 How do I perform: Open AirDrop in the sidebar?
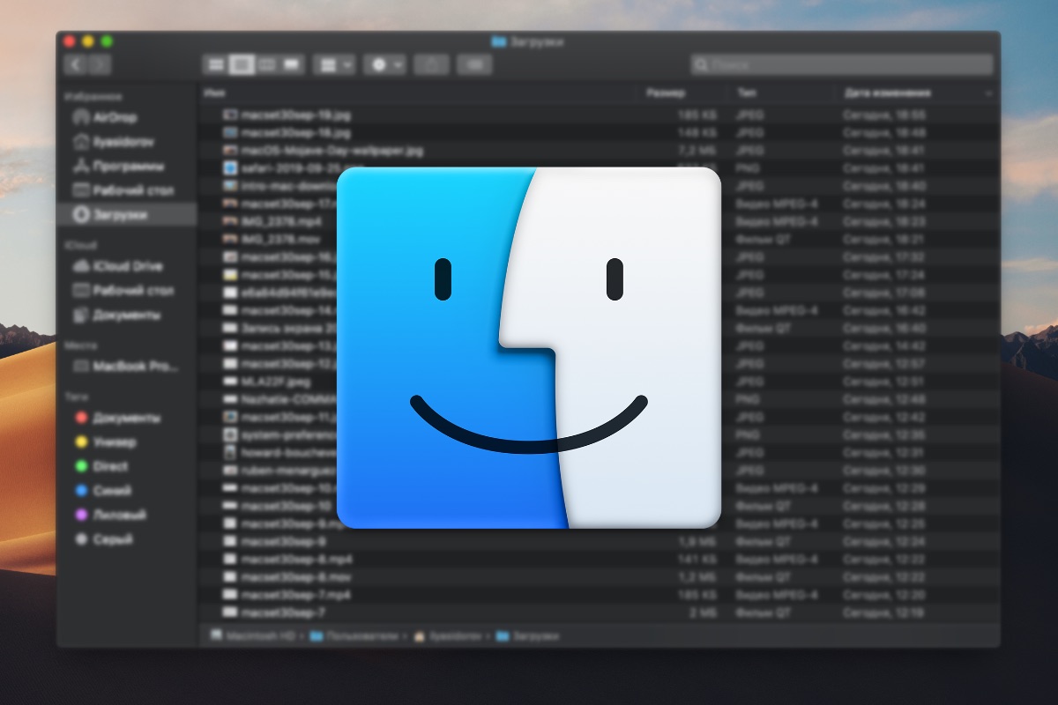click(x=115, y=117)
